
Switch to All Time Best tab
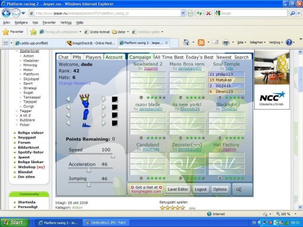[x=169, y=57]
